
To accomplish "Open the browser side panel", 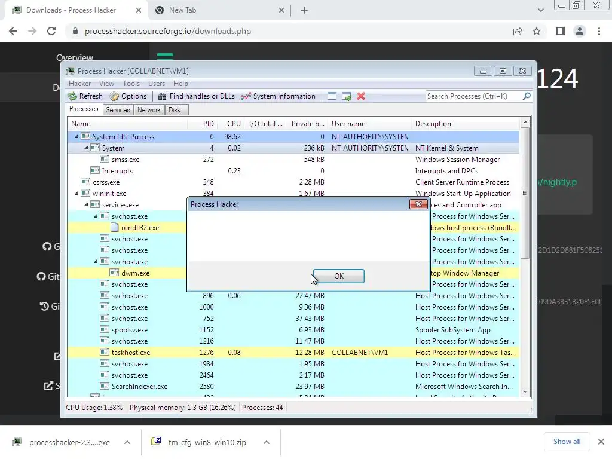I will coord(560,31).
